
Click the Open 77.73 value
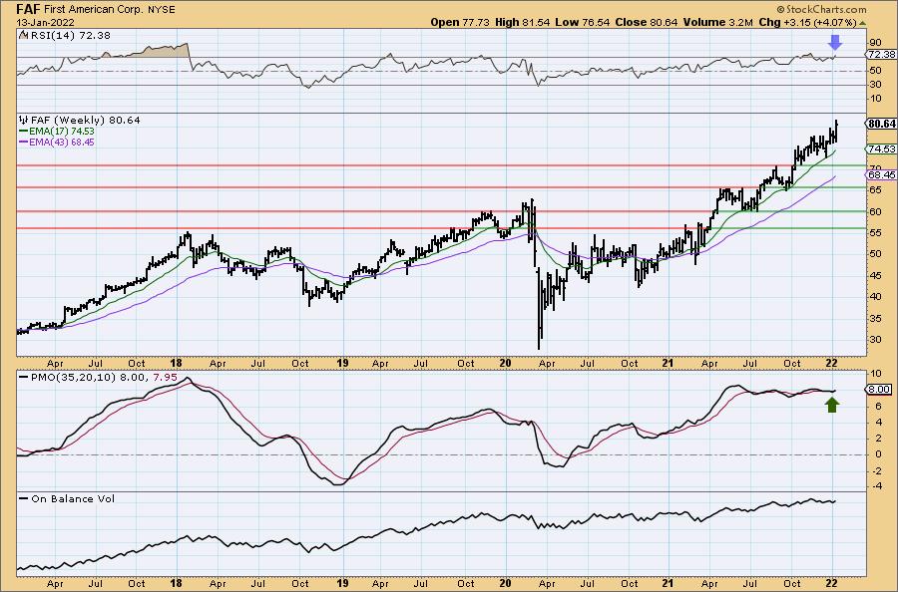460,22
